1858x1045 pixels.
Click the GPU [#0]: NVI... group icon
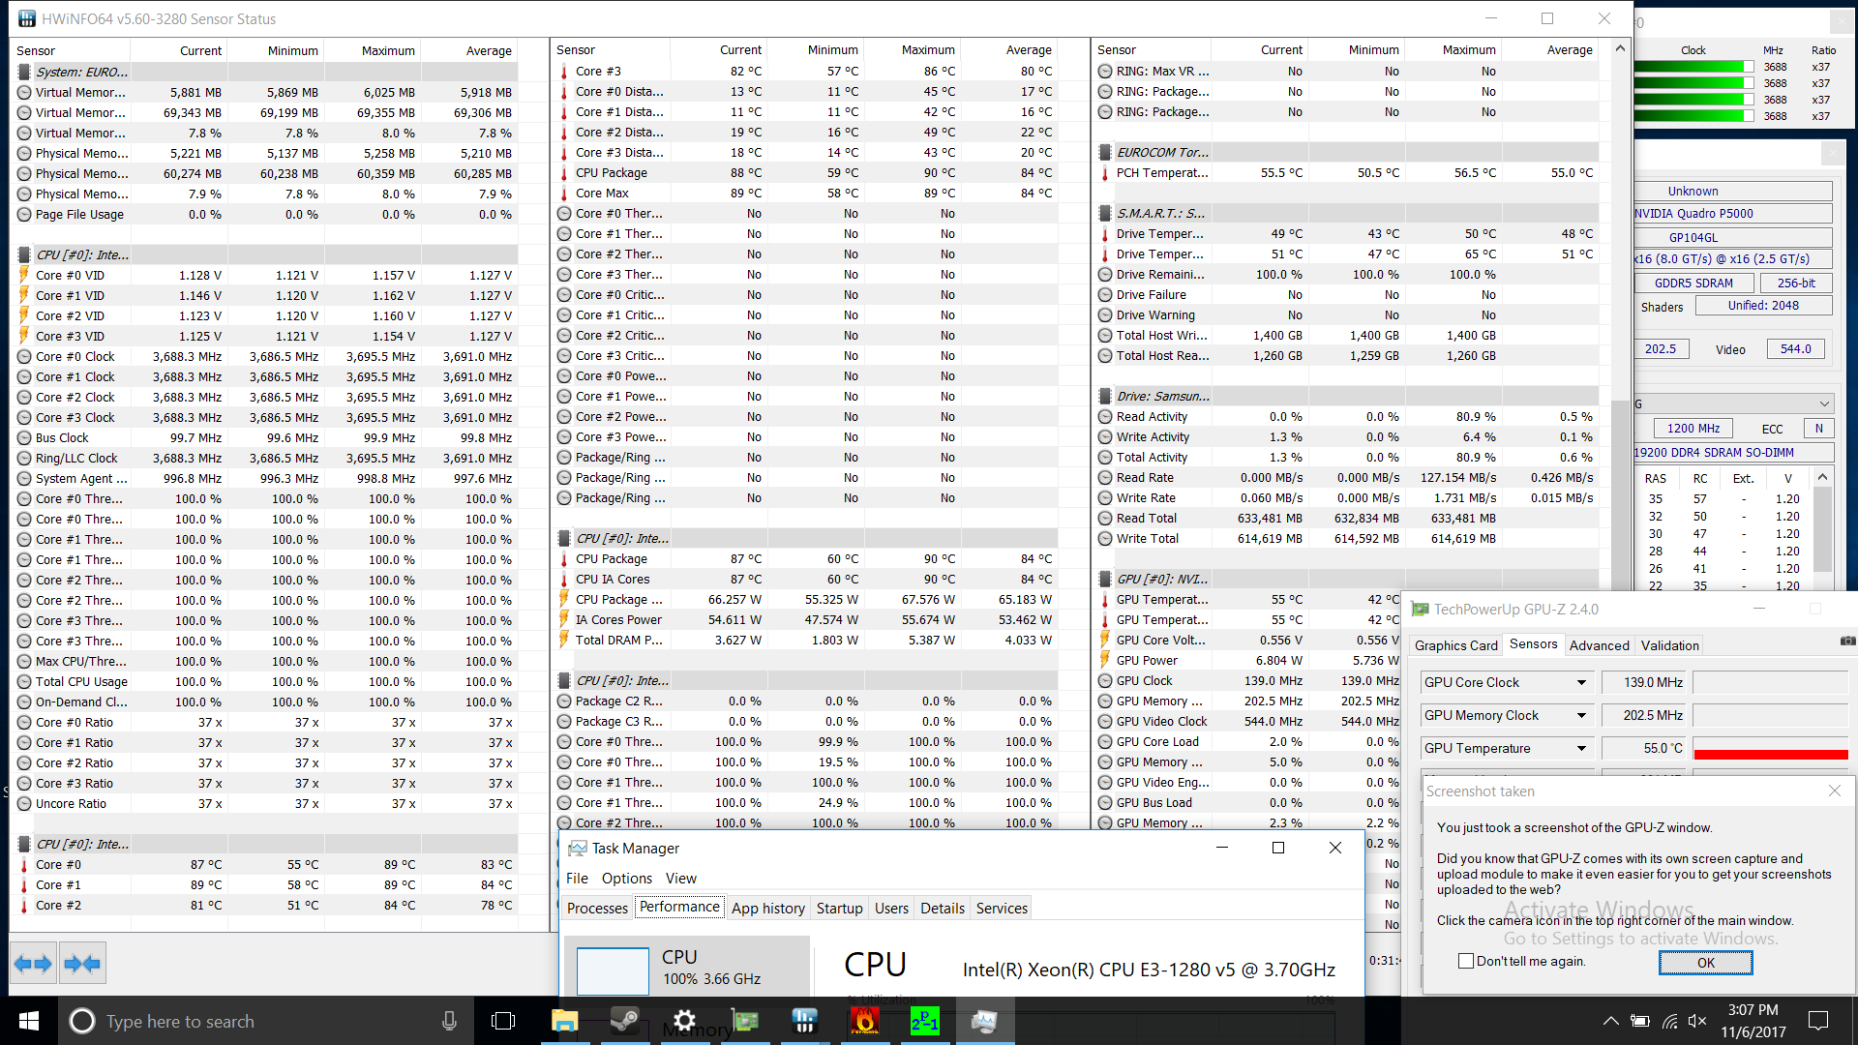(1105, 579)
